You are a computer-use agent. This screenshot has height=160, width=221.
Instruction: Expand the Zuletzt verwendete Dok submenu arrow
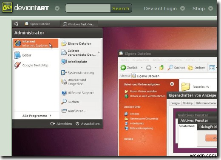(99, 52)
